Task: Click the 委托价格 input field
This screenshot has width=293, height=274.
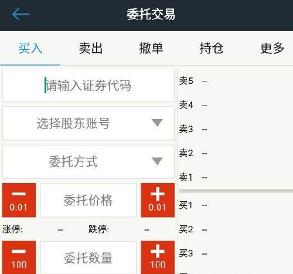Action: (x=88, y=200)
